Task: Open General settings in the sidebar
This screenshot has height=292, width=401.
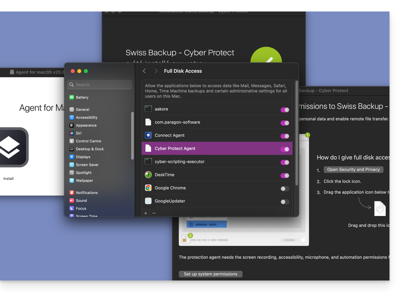Action: (x=79, y=110)
